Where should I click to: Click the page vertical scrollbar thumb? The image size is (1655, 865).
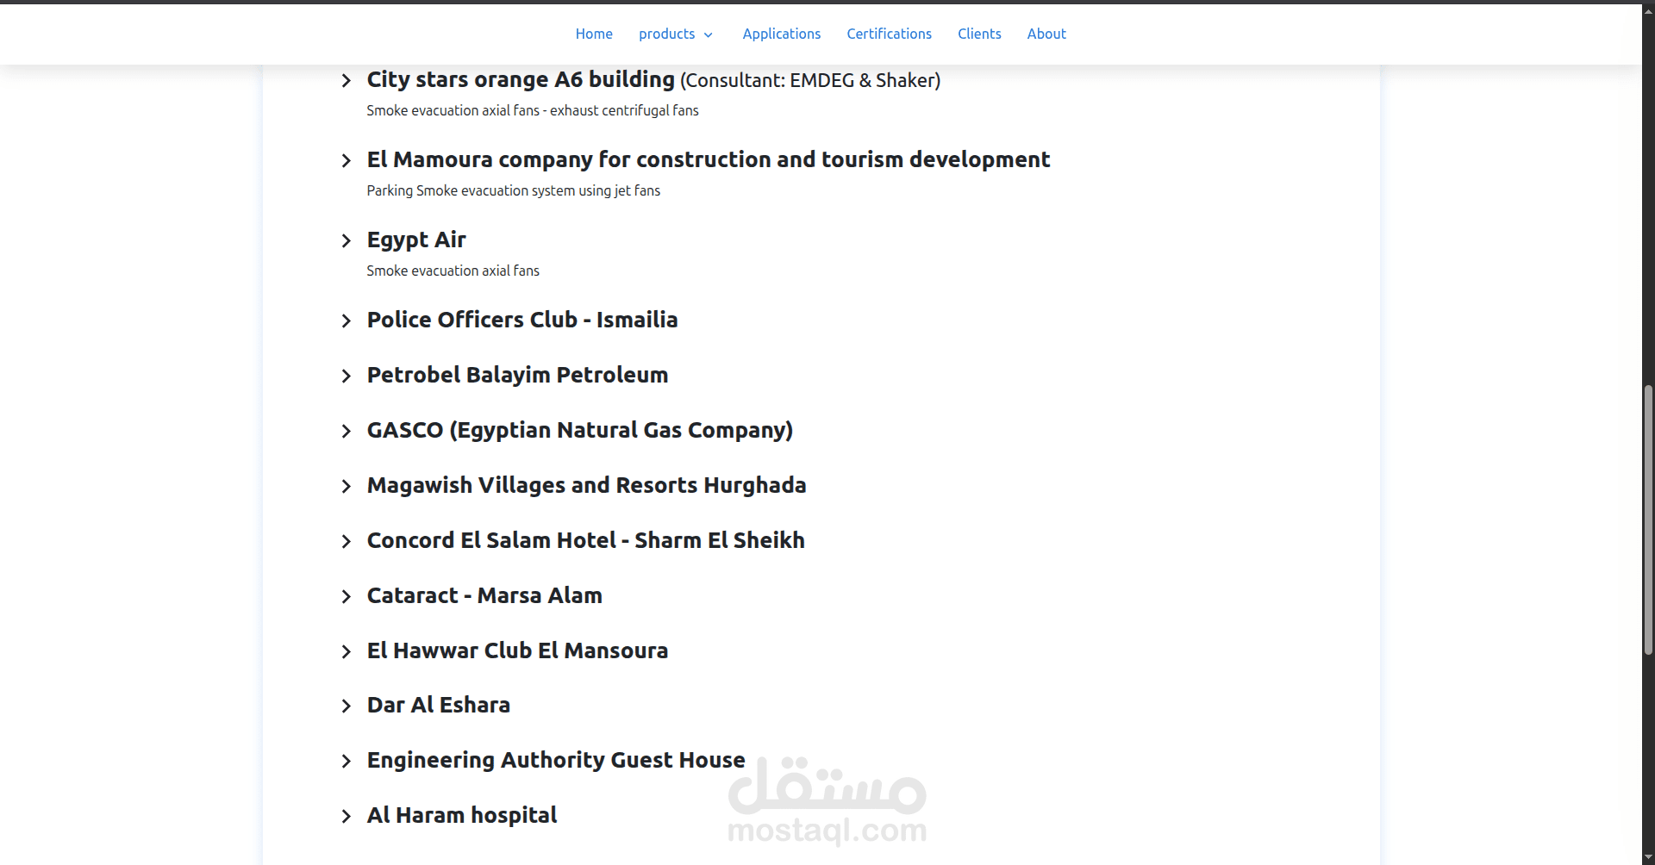1648,520
